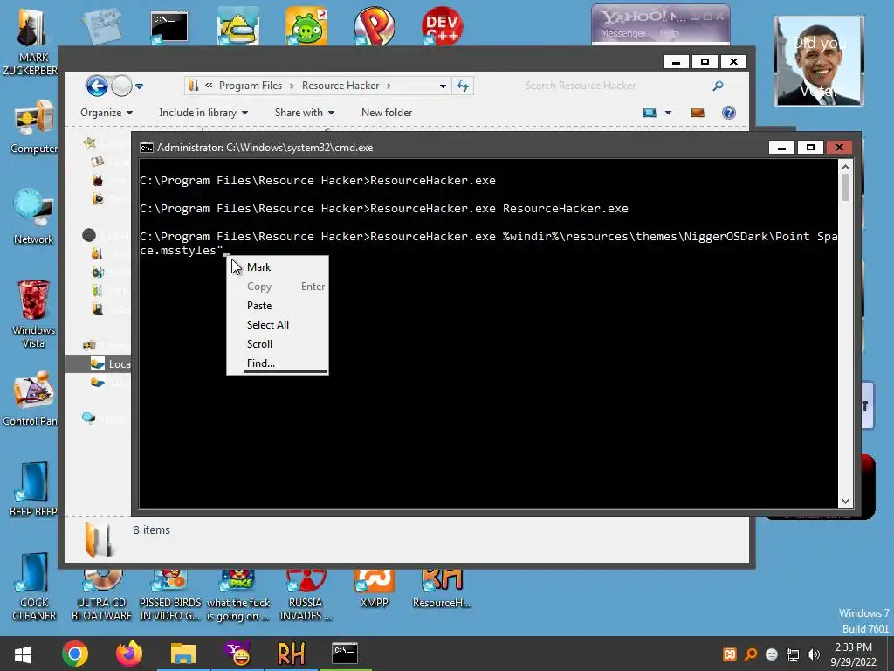This screenshot has width=894, height=671.
Task: Click the cmd window title bar icon
Action: [147, 148]
